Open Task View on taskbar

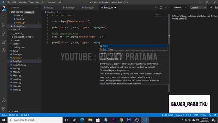coord(74,120)
